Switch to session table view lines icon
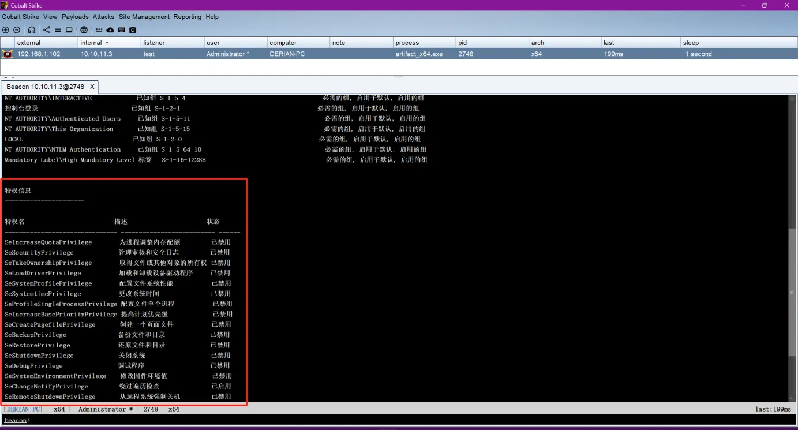The image size is (798, 430). point(58,30)
